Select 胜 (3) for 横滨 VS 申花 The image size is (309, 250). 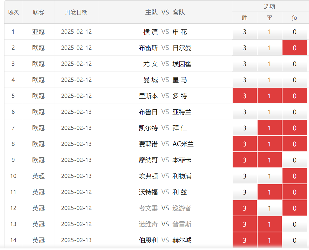tap(245, 32)
